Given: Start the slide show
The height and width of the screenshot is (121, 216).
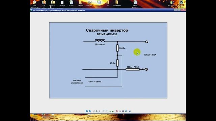Looking at the screenshot, I should [x=100, y=111].
